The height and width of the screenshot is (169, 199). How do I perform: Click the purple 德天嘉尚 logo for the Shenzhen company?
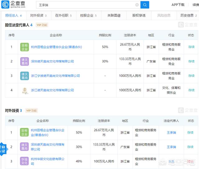click(25, 62)
